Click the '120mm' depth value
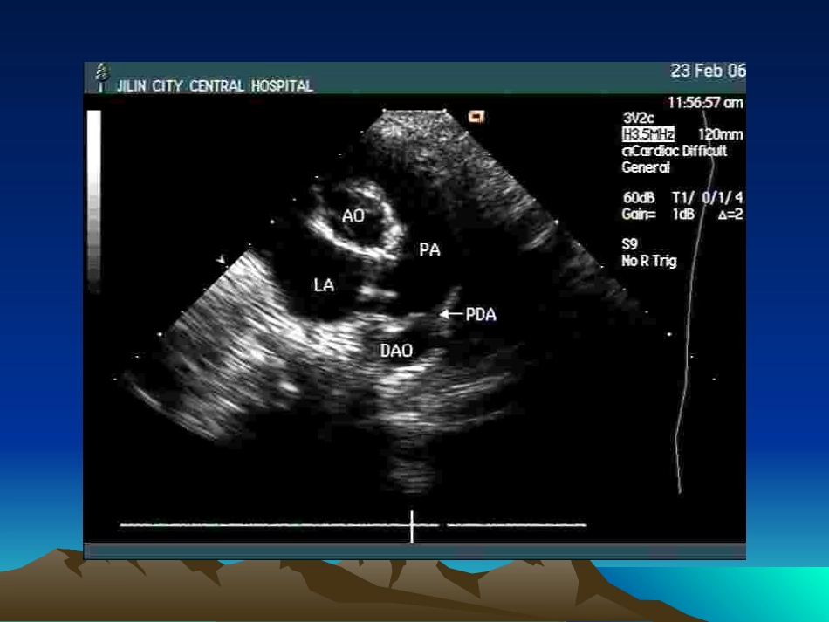The height and width of the screenshot is (622, 829). (x=720, y=134)
